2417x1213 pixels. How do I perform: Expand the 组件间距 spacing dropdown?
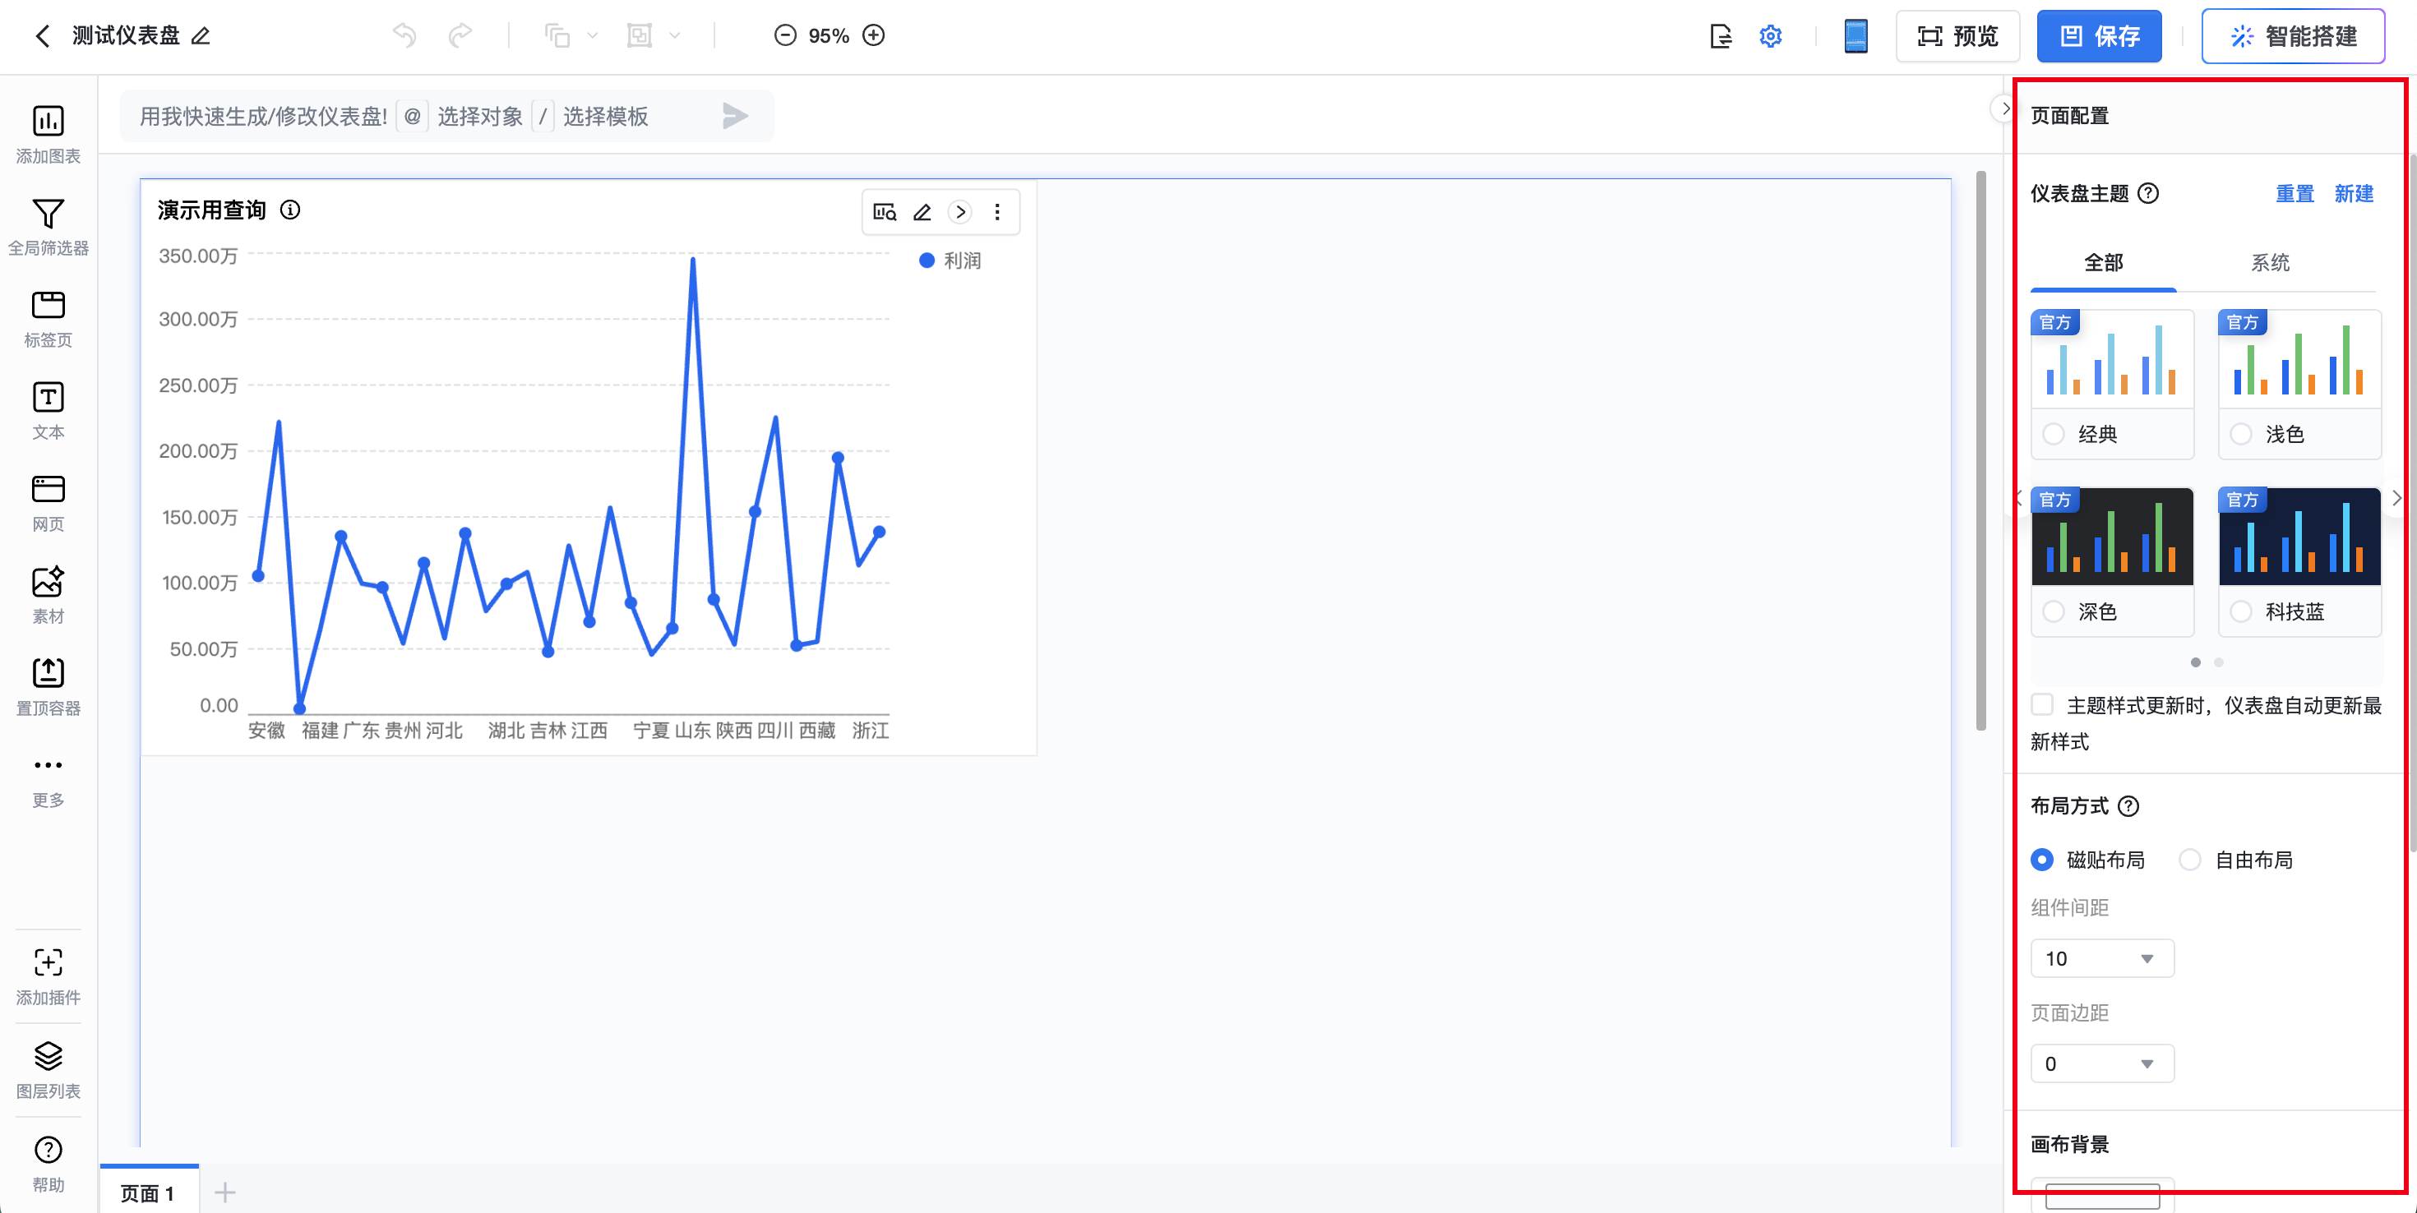tap(2102, 958)
